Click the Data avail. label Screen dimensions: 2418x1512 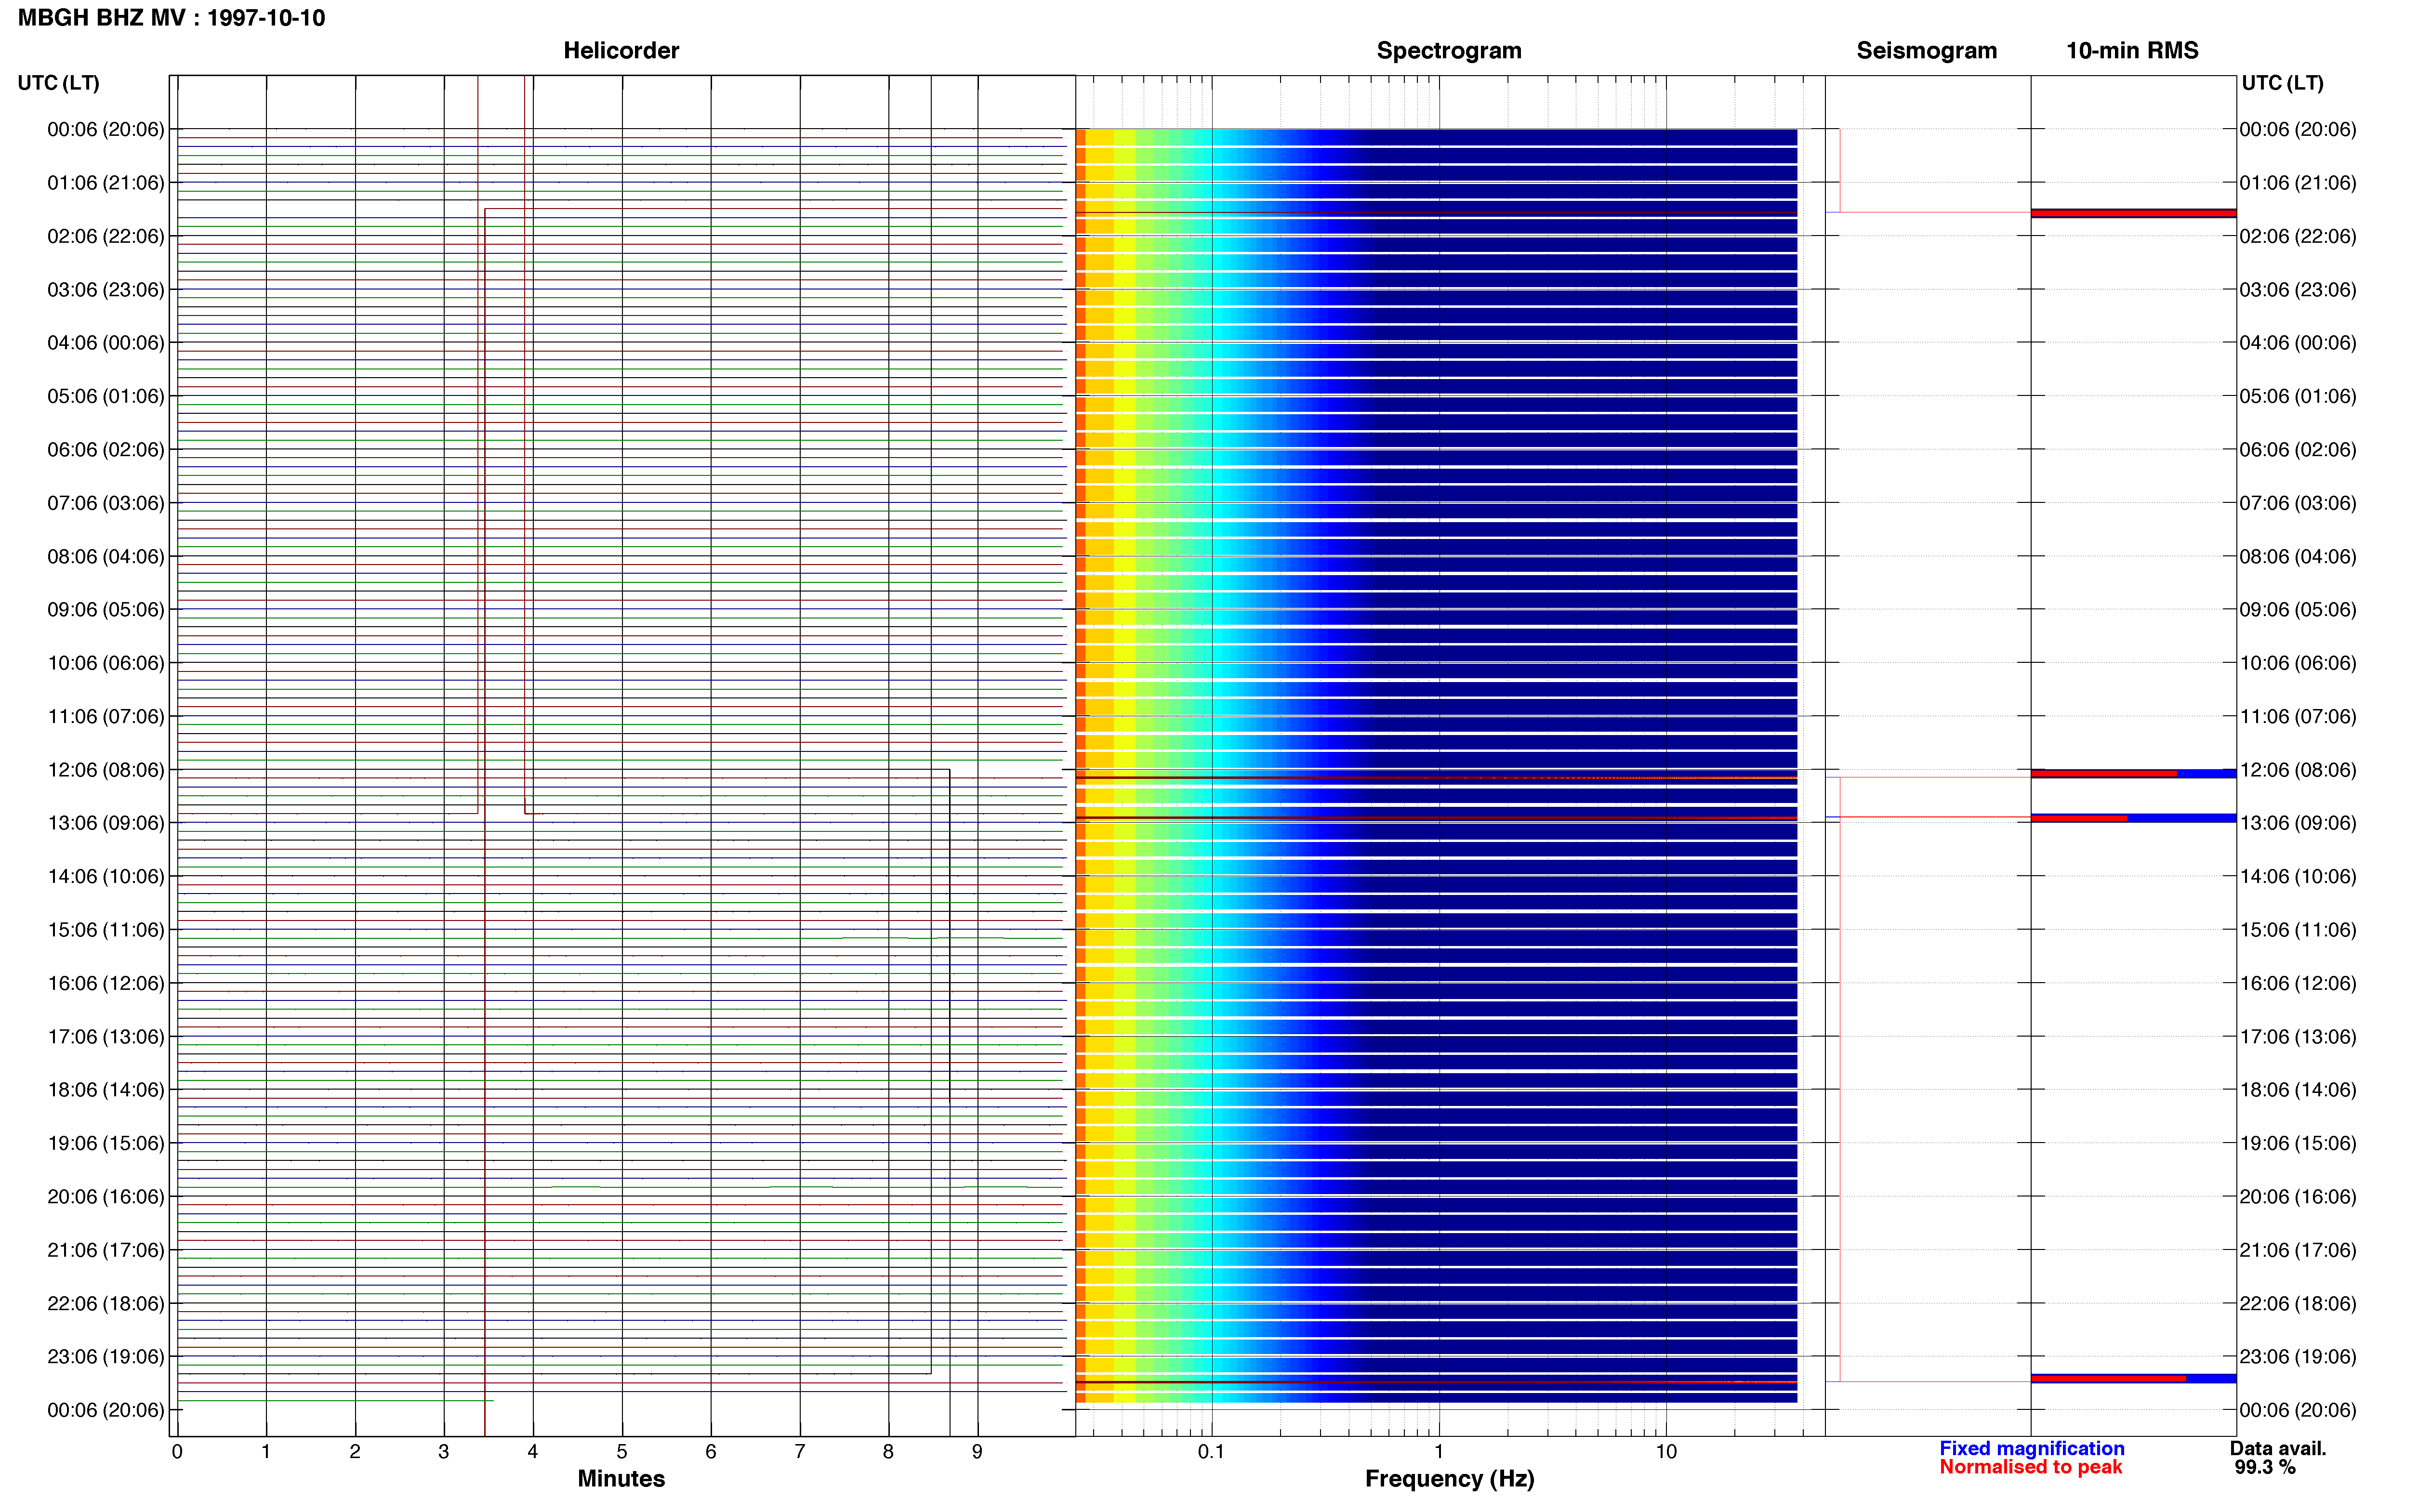click(x=2278, y=1448)
